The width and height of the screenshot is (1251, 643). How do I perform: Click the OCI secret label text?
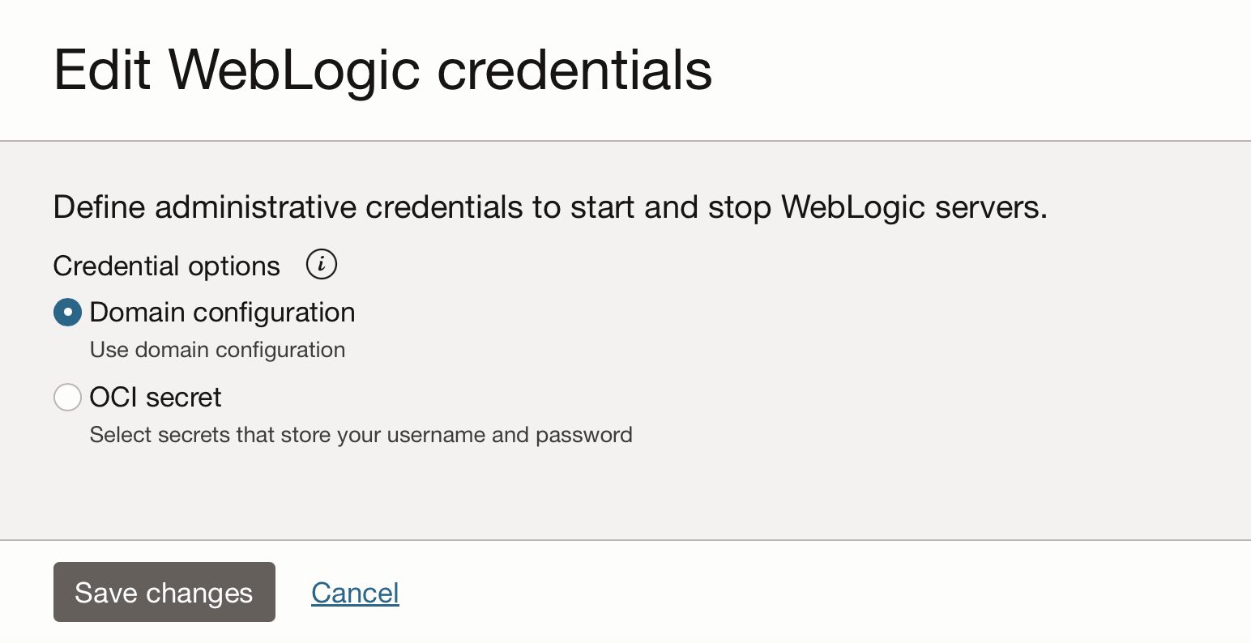156,397
